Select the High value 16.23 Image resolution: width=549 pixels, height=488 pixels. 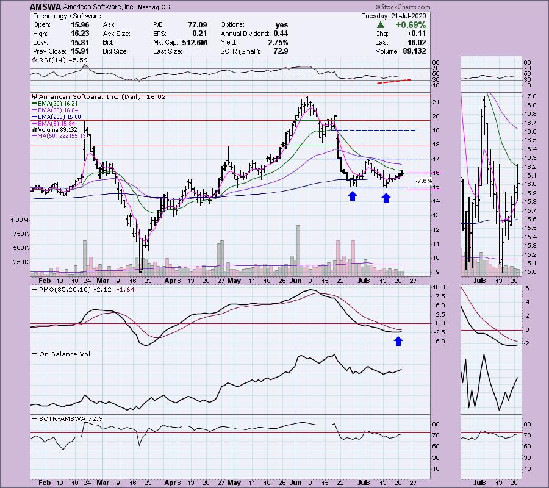pos(80,34)
